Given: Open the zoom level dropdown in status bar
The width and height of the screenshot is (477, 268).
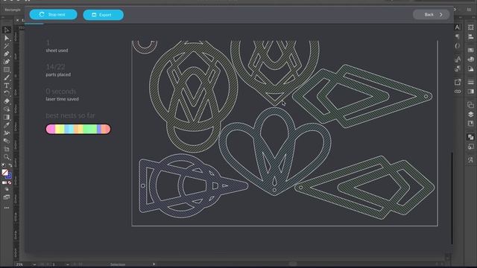Looking at the screenshot, I should coord(34,264).
